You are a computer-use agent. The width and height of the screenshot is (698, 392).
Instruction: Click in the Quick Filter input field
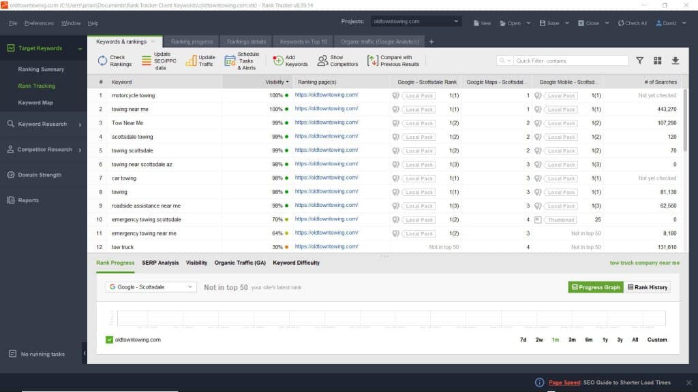571,61
